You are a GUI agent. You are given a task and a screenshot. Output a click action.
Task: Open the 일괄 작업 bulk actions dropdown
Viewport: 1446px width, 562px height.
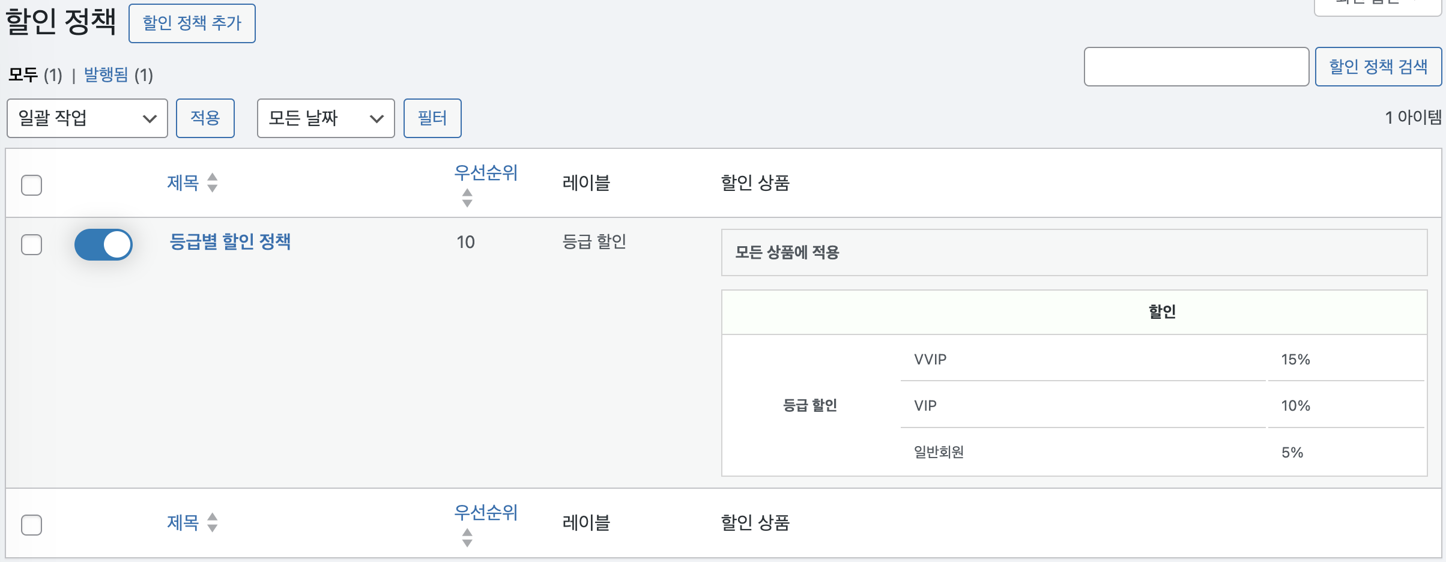click(87, 118)
